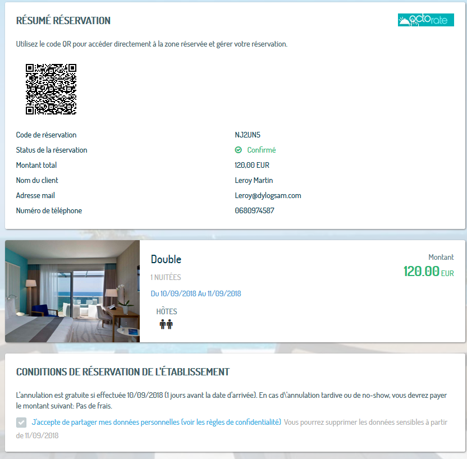Click the 1 NUITÉES label
467x459 pixels.
(x=166, y=277)
